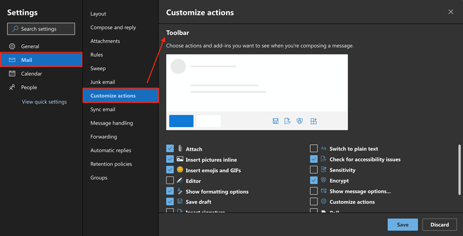Click the General gear icon
This screenshot has height=236, width=463.
[x=12, y=46]
